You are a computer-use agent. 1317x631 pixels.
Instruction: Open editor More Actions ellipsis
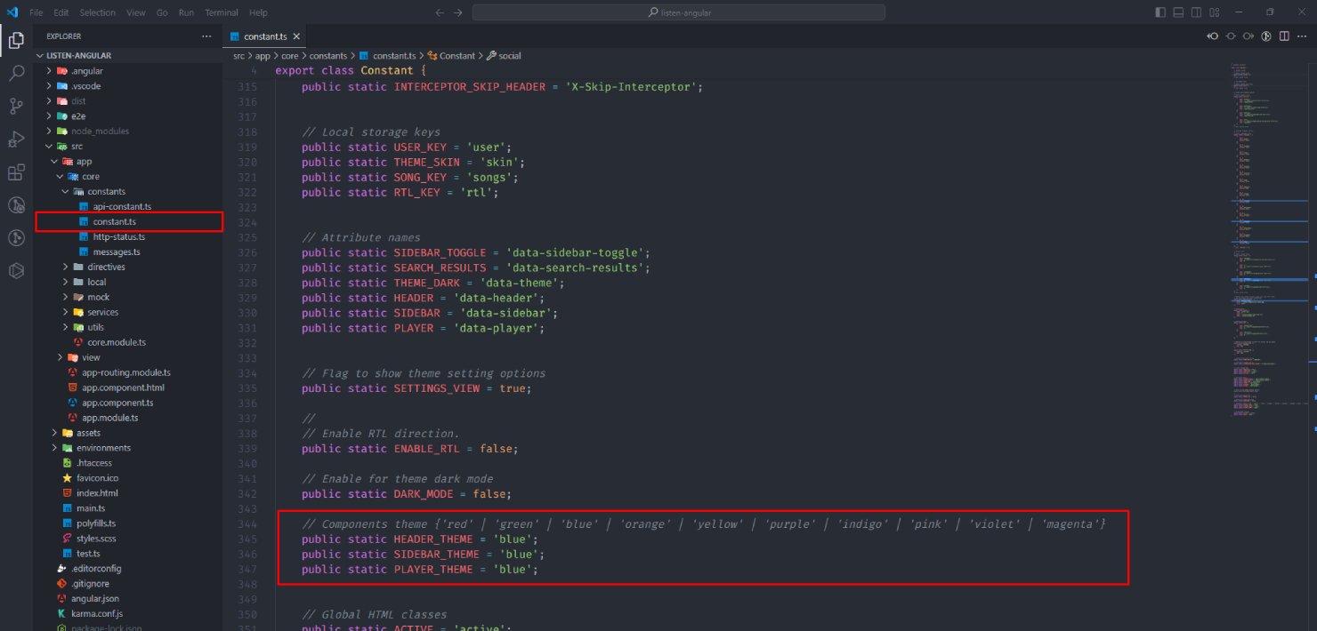(1302, 36)
